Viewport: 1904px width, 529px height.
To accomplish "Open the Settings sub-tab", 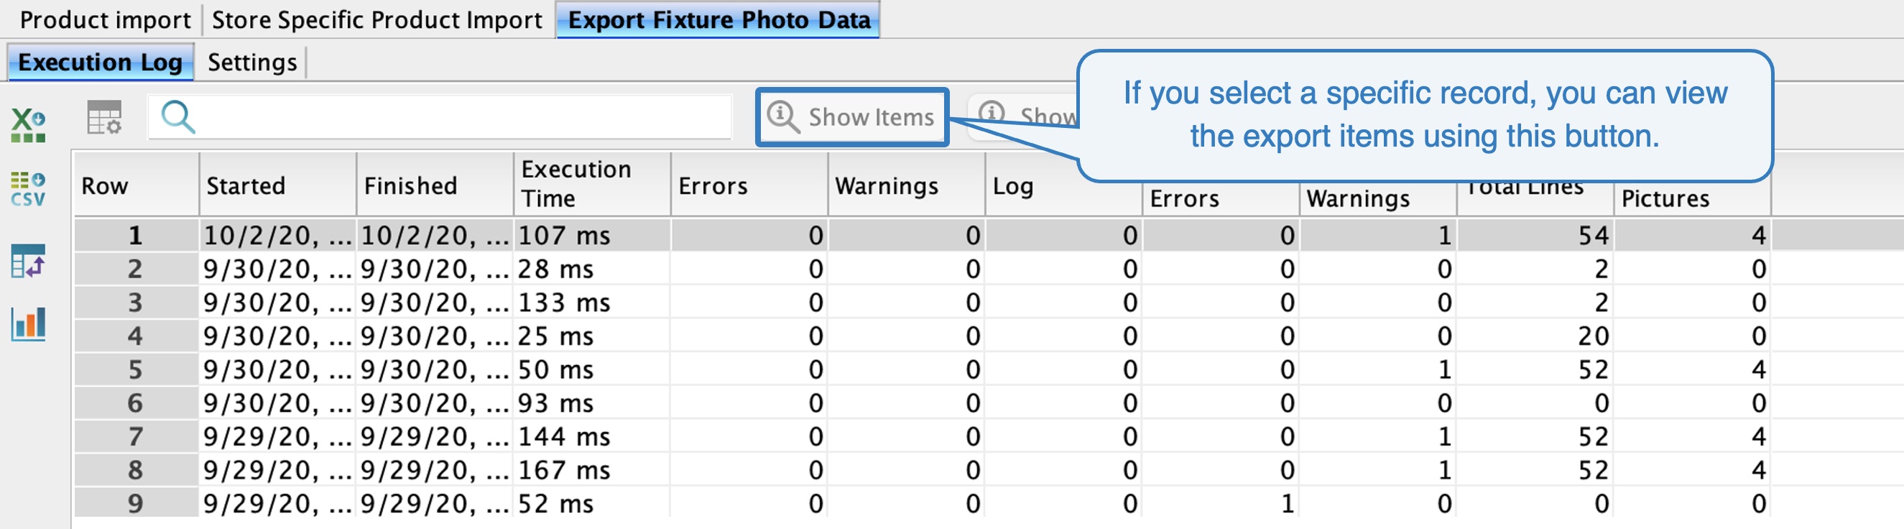I will [252, 62].
